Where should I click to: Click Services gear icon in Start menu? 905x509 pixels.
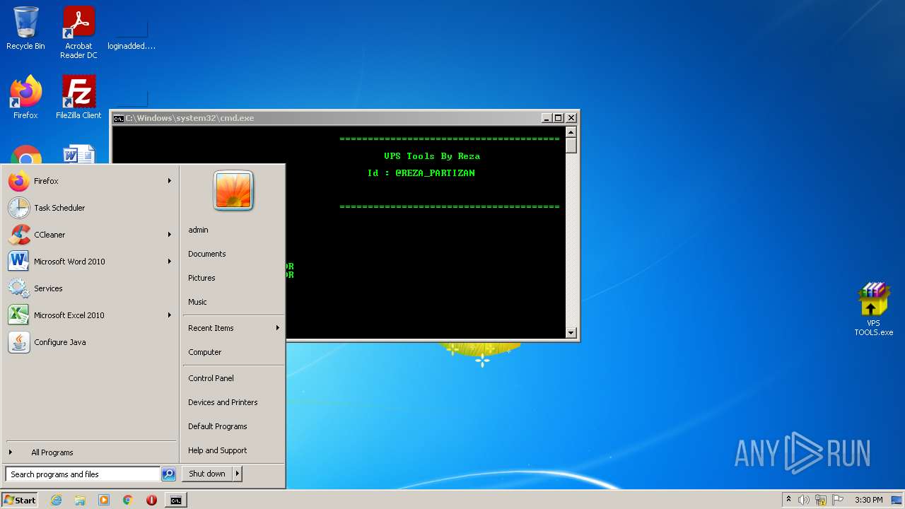pyautogui.click(x=19, y=288)
